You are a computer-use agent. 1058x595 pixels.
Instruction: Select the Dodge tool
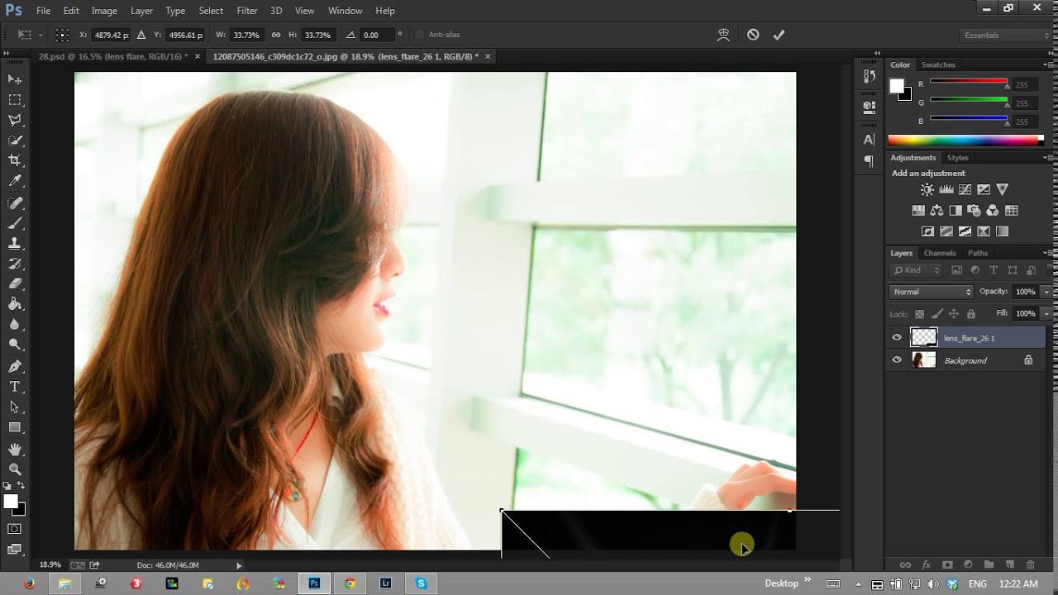pyautogui.click(x=15, y=345)
